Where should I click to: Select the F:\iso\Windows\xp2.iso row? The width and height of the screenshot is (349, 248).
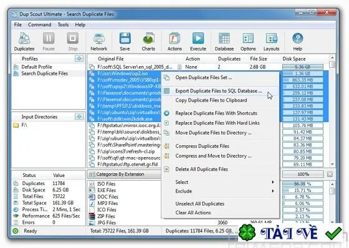[x=124, y=74]
